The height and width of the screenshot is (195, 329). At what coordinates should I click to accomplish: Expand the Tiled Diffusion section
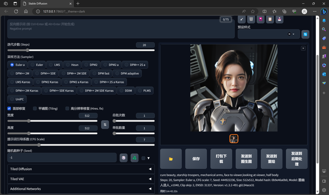81,169
